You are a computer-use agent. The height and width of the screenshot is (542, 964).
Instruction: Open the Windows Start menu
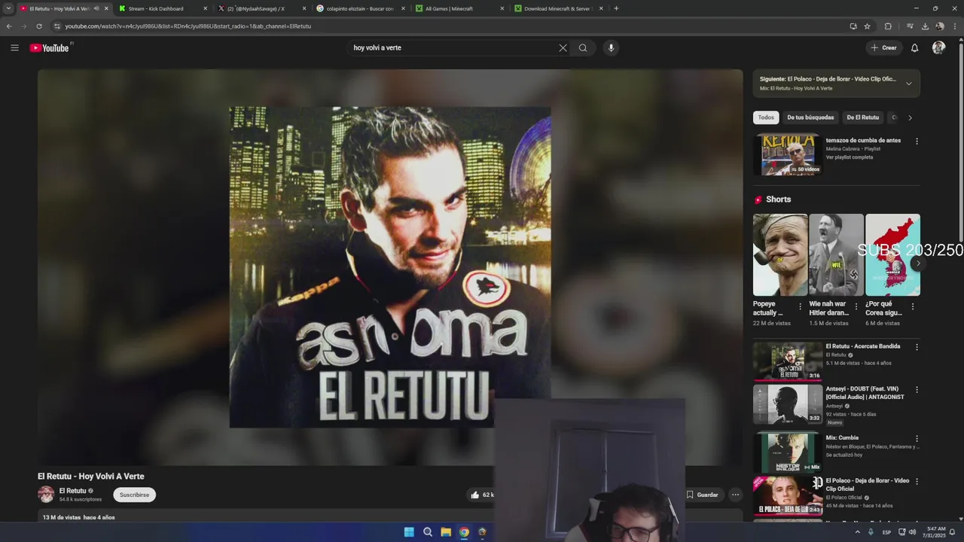[409, 532]
